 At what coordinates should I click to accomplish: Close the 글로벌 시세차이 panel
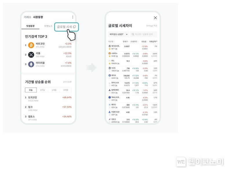[x=155, y=18]
